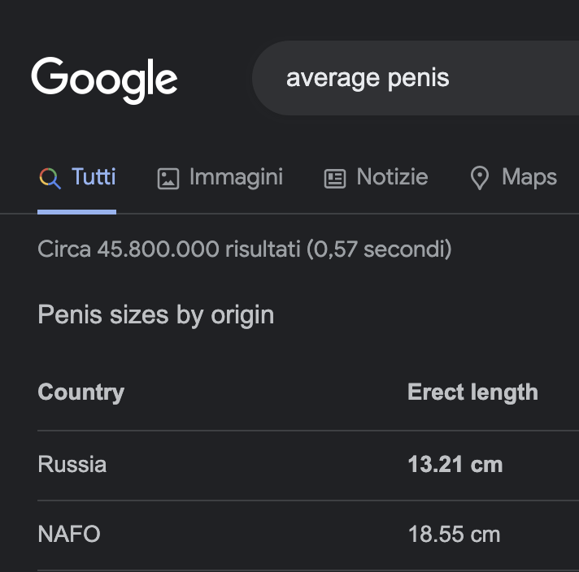Click the 'Penis sizes by origin' heading
Viewport: 579px width, 572px height.
156,314
